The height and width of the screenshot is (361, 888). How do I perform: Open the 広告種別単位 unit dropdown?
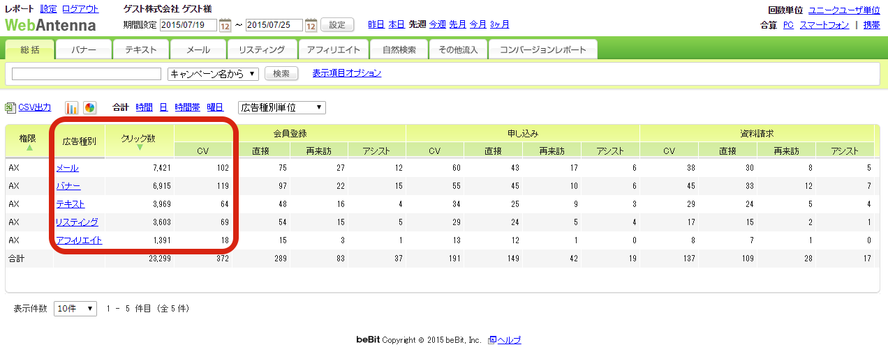click(281, 107)
